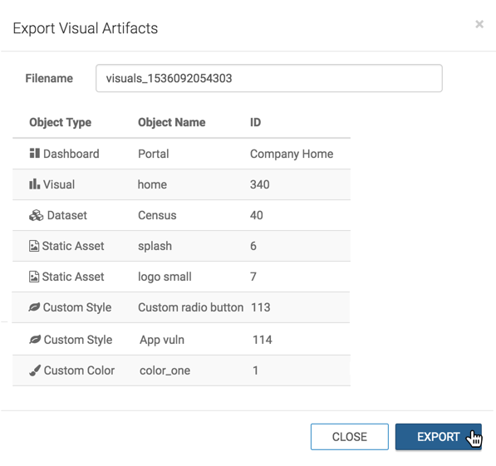
Task: Click the Company Home ID cell
Action: [x=292, y=154]
